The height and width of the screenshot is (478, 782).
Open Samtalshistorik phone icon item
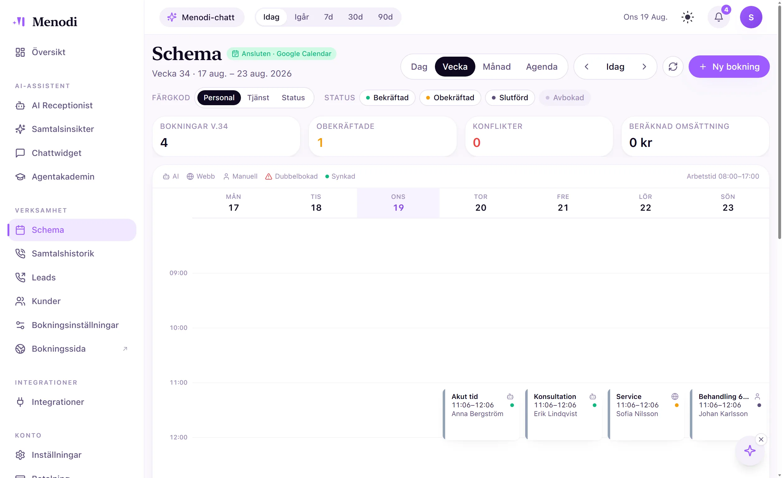pyautogui.click(x=72, y=253)
